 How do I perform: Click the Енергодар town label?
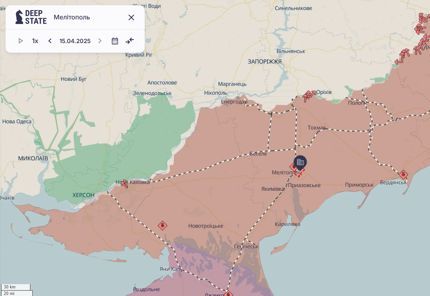coord(234,102)
